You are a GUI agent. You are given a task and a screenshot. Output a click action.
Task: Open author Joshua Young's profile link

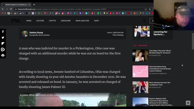point(36,32)
